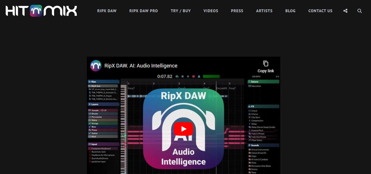This screenshot has width=371, height=174.
Task: Click the red record dot in the video preview
Action: pyautogui.click(x=193, y=77)
